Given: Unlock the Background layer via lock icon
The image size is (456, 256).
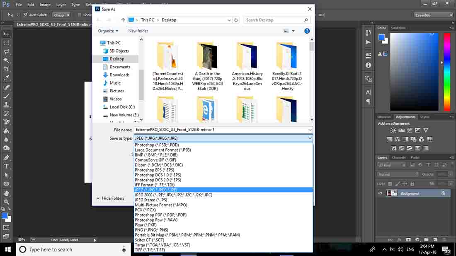Looking at the screenshot, I should click(x=443, y=193).
